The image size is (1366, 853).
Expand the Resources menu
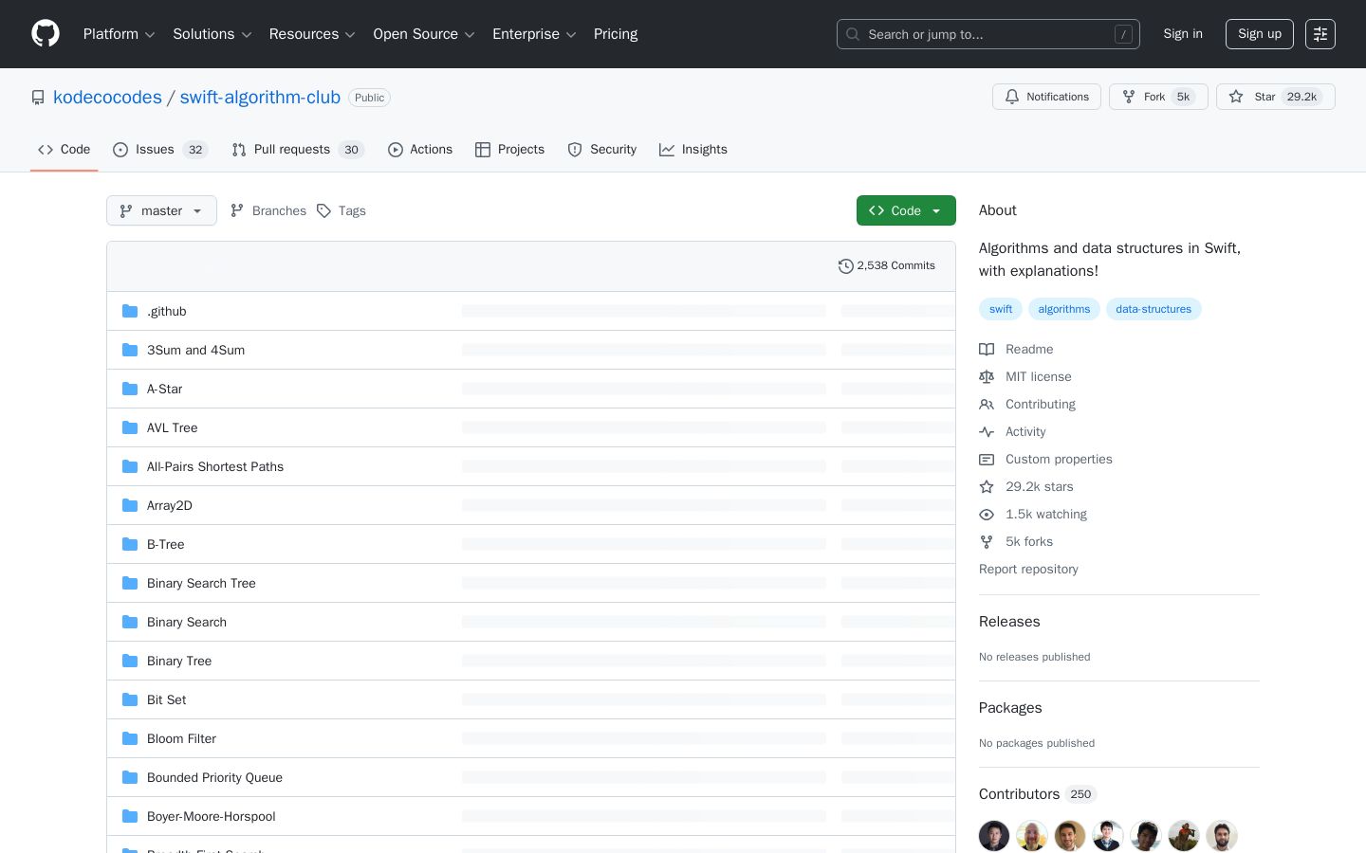312,34
